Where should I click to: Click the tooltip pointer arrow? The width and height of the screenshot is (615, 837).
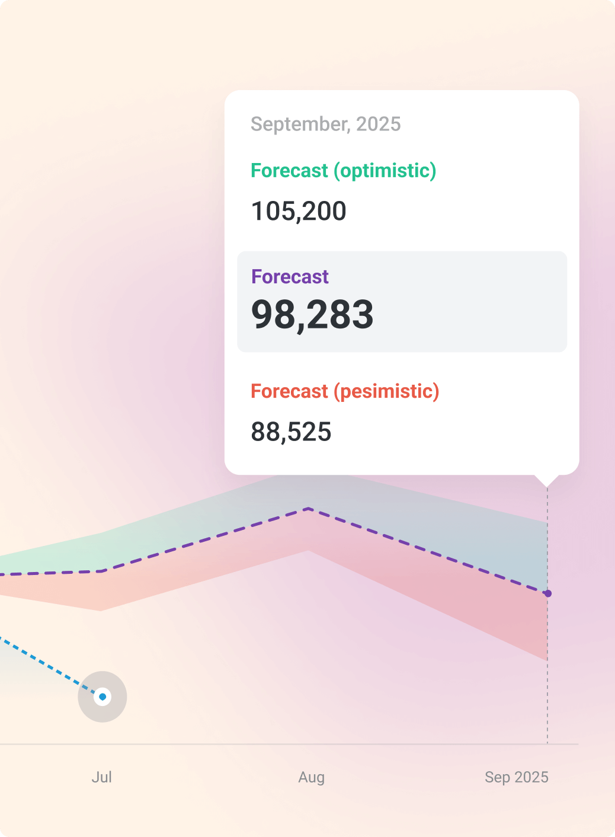tap(547, 481)
